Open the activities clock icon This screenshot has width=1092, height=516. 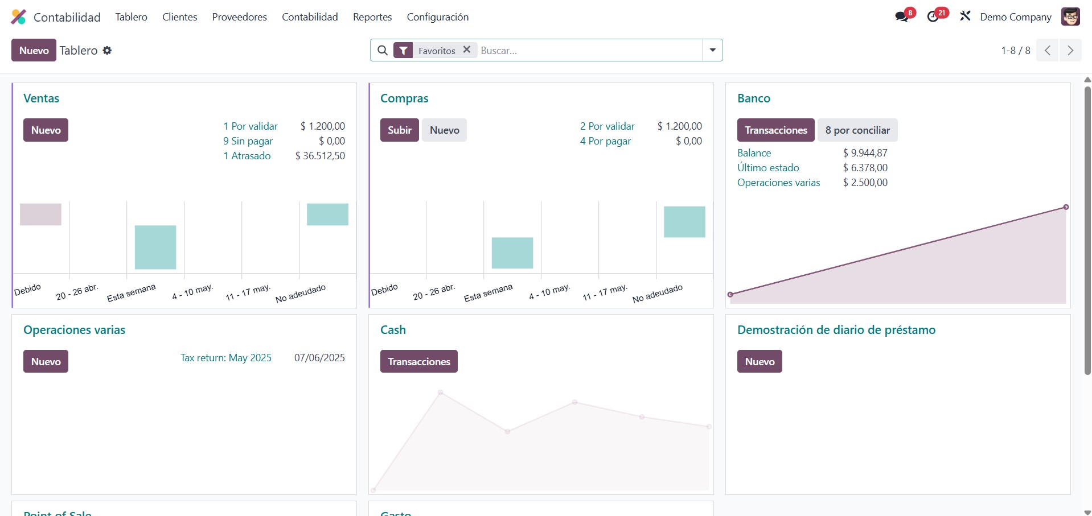933,17
